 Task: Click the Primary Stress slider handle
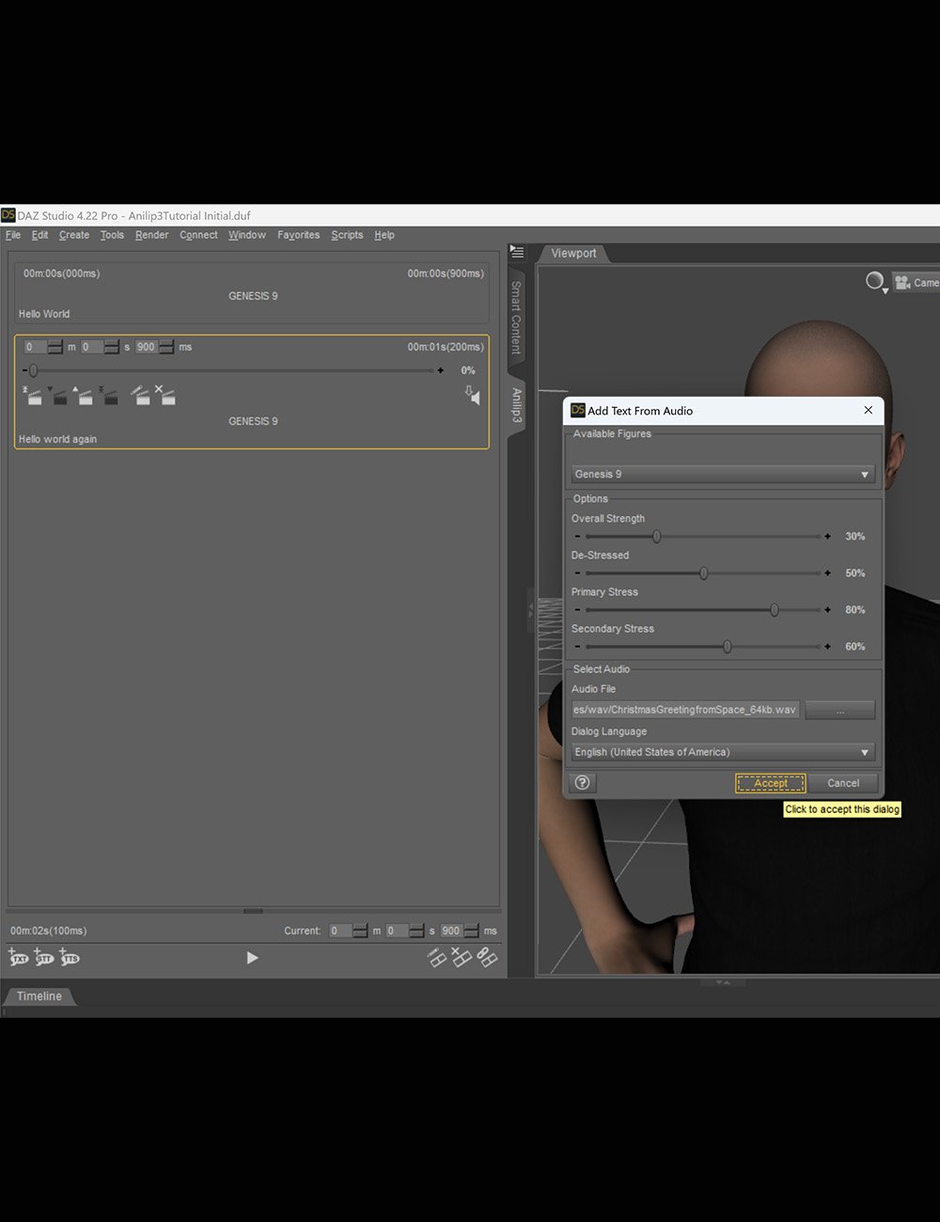775,610
